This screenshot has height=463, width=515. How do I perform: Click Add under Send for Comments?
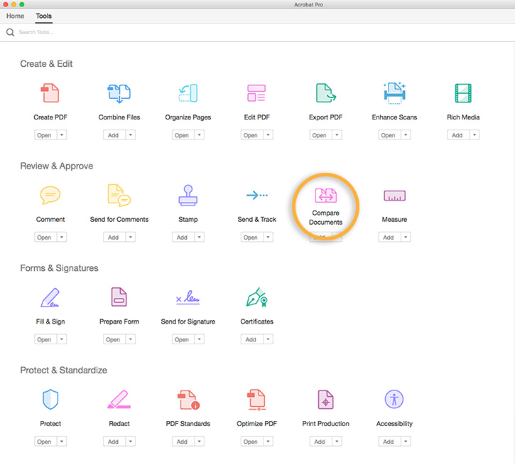(x=114, y=237)
